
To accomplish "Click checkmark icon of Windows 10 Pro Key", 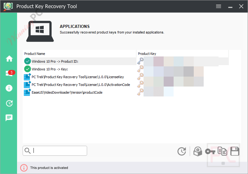I will point(27,69).
